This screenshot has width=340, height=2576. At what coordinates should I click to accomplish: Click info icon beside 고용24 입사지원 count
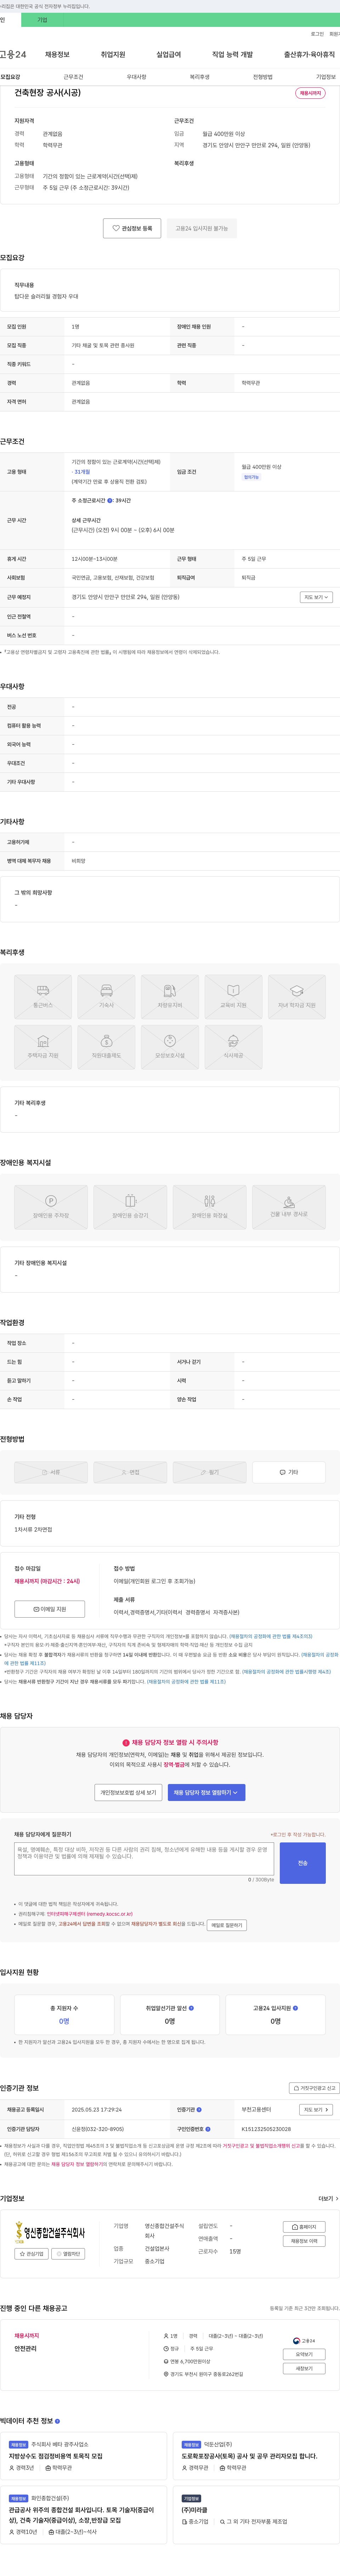(295, 2008)
